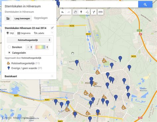The width and height of the screenshot is (157, 122).
Task: Click the blue search magnifier button
Action: (145, 4)
